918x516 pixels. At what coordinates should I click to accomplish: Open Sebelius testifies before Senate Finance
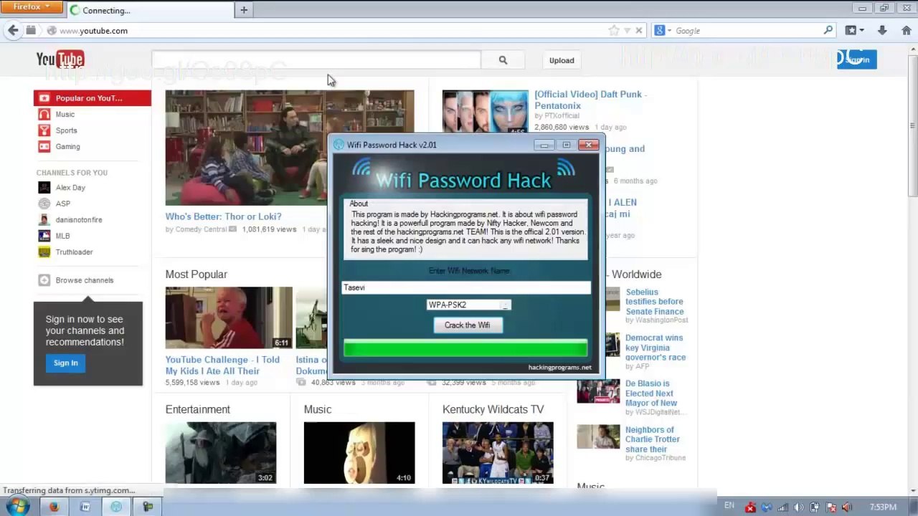[654, 302]
